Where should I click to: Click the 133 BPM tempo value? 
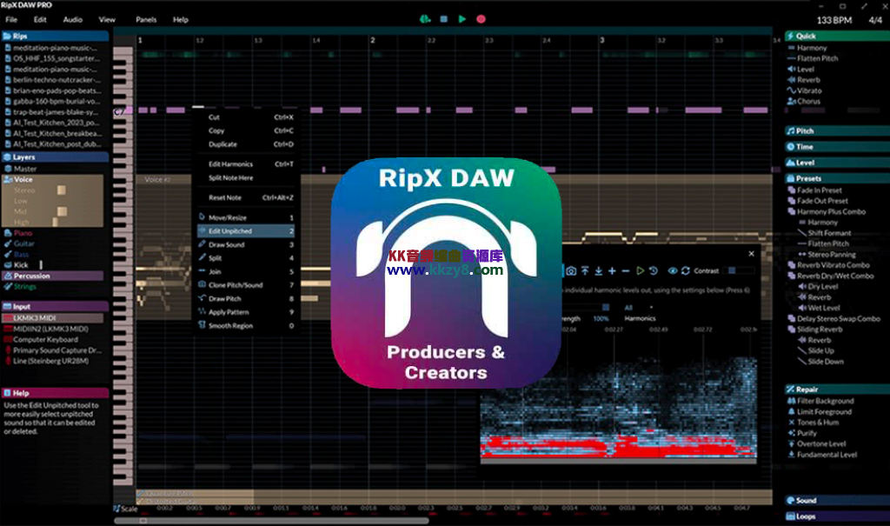pyautogui.click(x=834, y=20)
